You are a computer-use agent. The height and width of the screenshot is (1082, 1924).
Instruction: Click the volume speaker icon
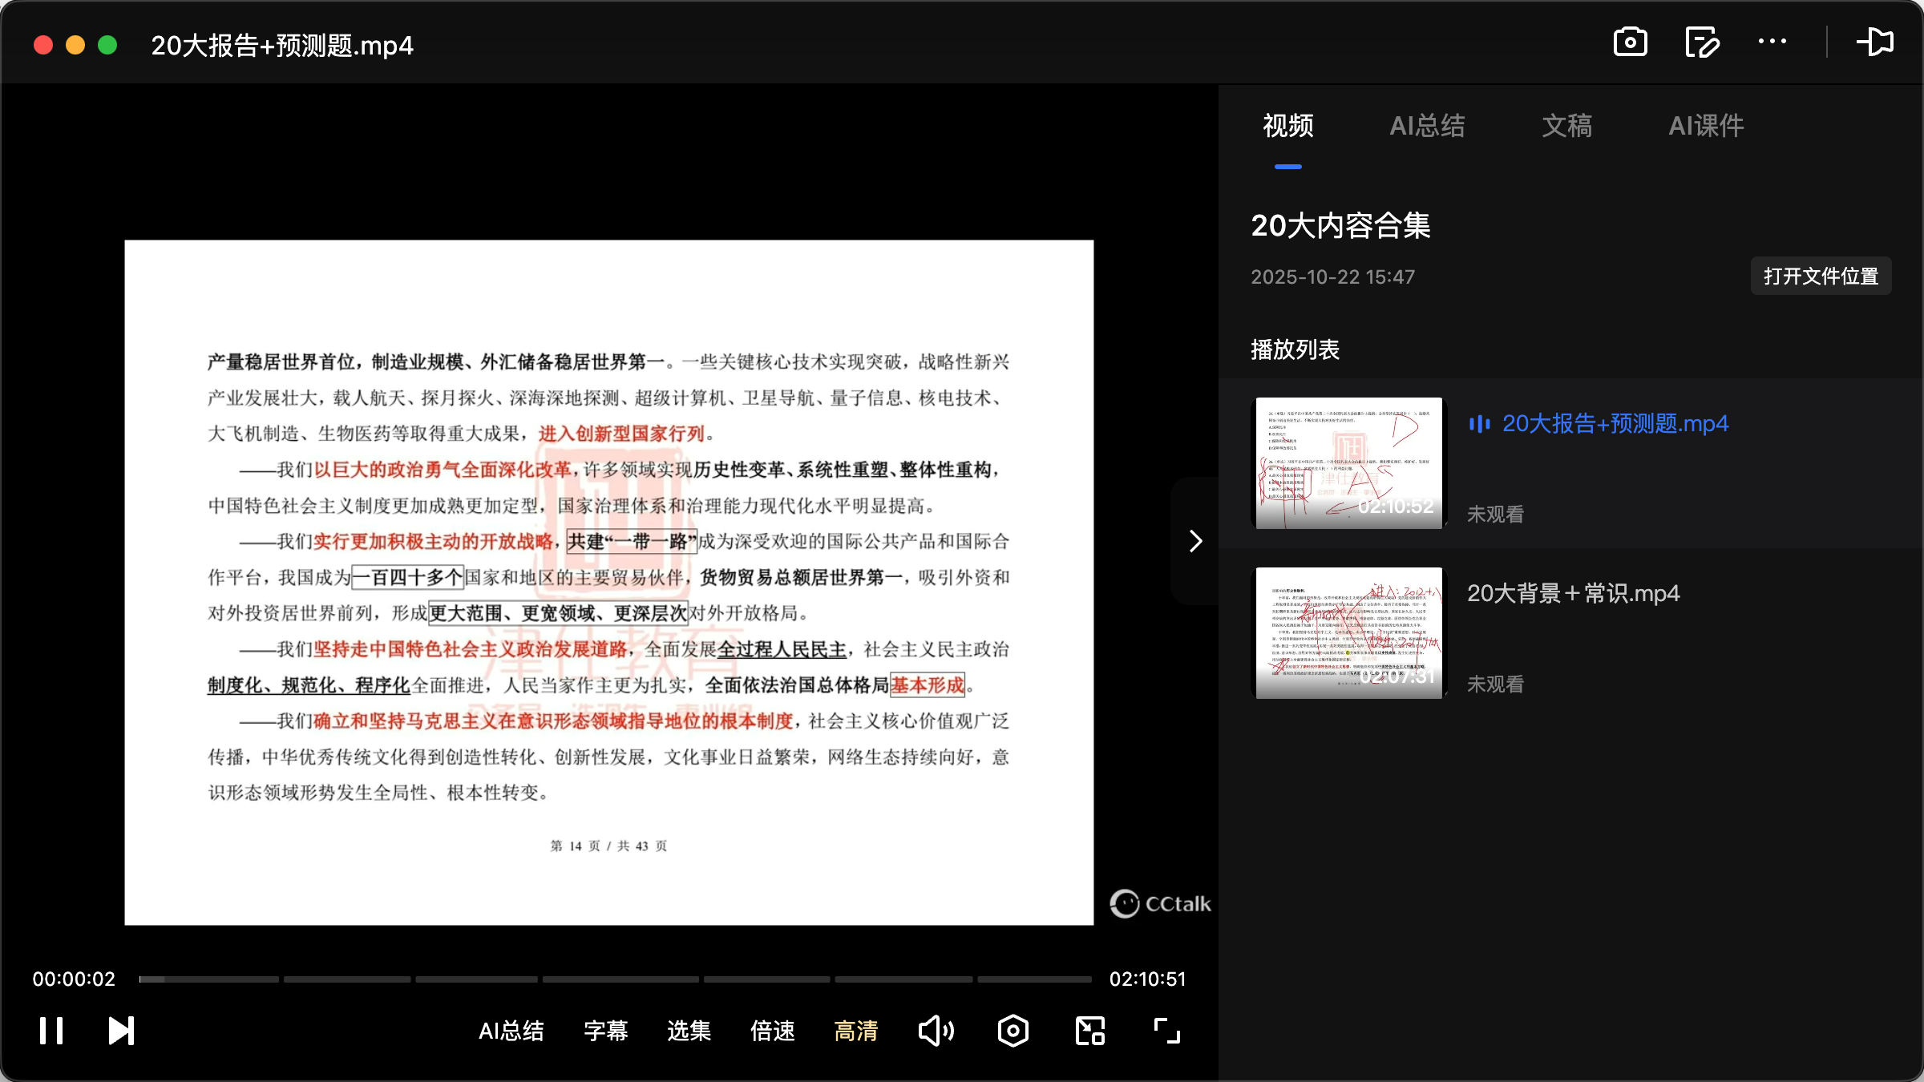(936, 1031)
